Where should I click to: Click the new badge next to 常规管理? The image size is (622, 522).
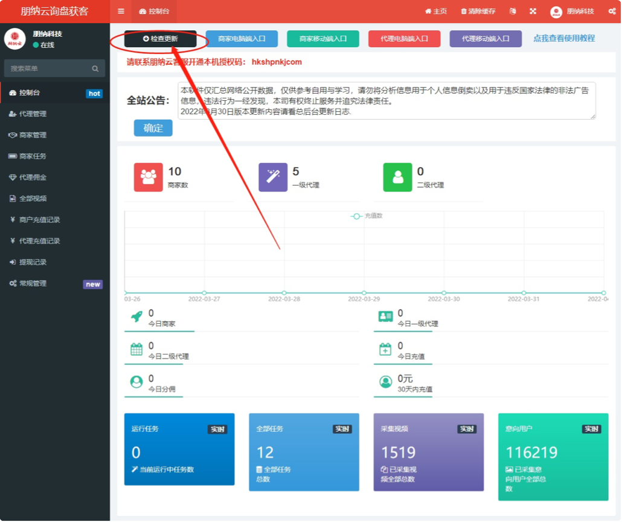pyautogui.click(x=93, y=285)
